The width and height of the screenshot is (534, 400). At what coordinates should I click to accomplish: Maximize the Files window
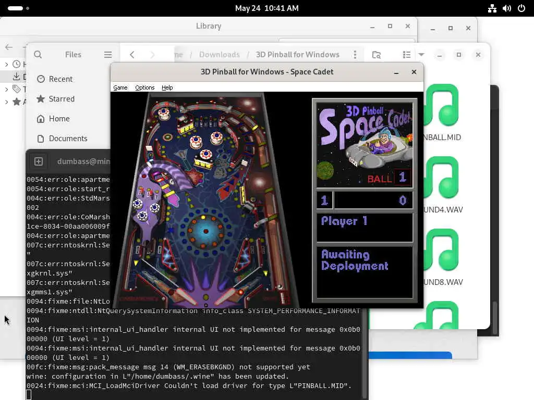pyautogui.click(x=459, y=54)
